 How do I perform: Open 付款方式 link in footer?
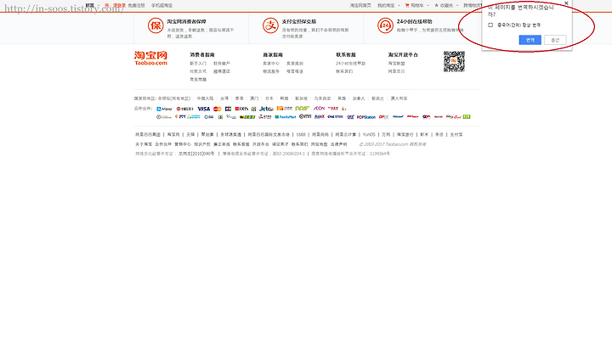click(x=198, y=71)
